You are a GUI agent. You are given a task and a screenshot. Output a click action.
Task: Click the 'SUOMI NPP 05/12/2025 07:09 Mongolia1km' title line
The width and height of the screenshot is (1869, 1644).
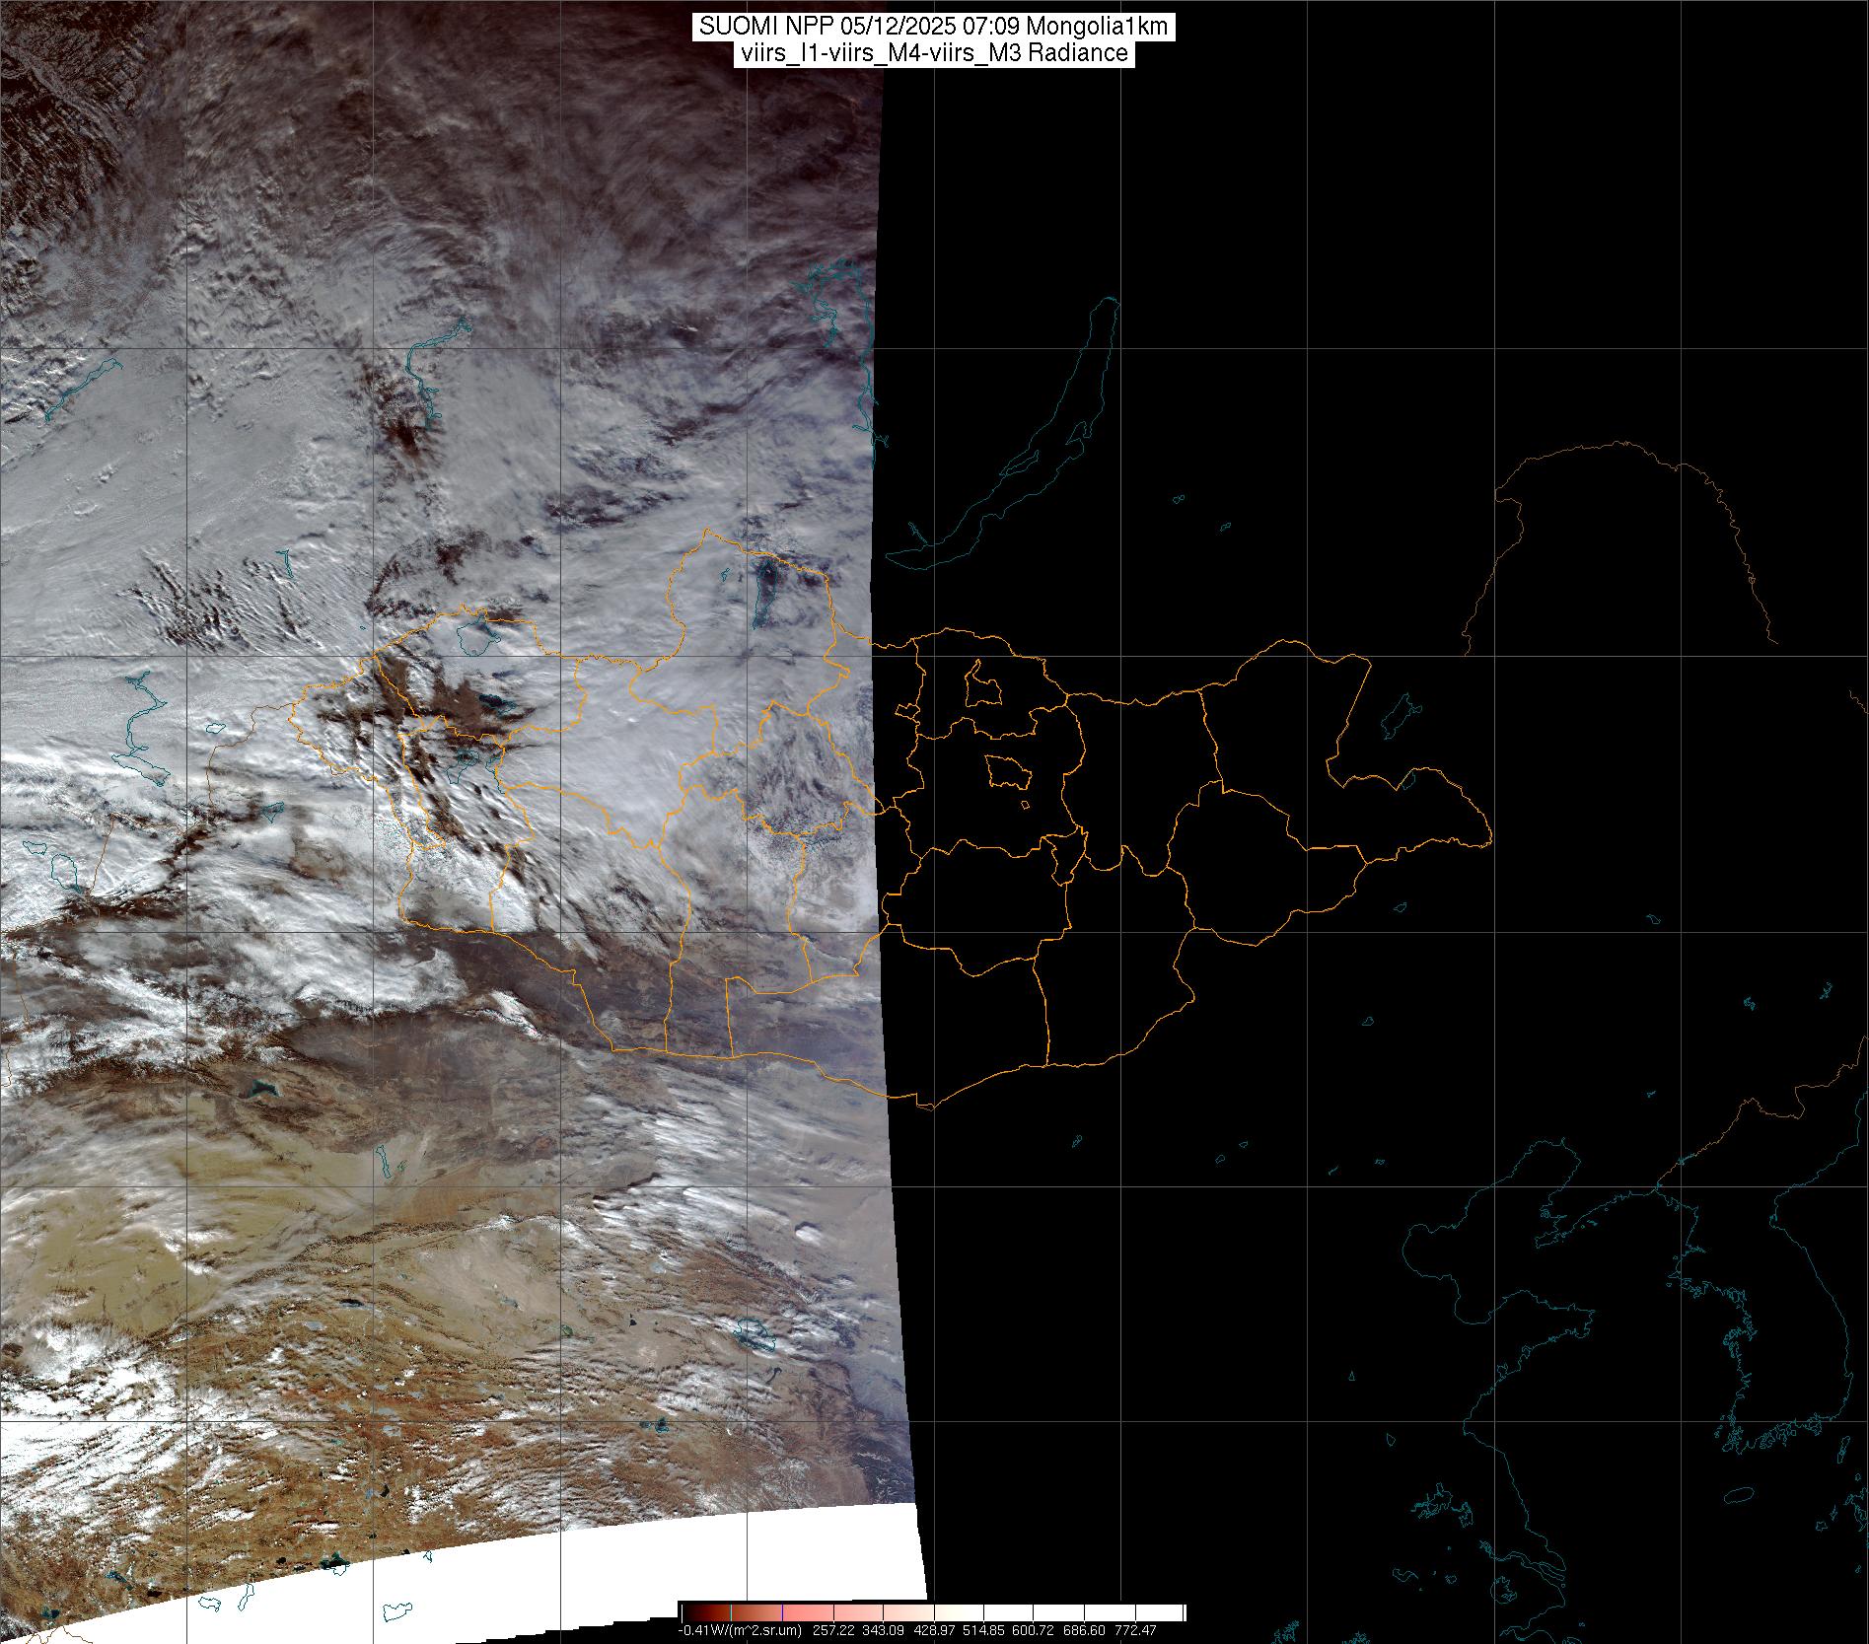(x=934, y=27)
